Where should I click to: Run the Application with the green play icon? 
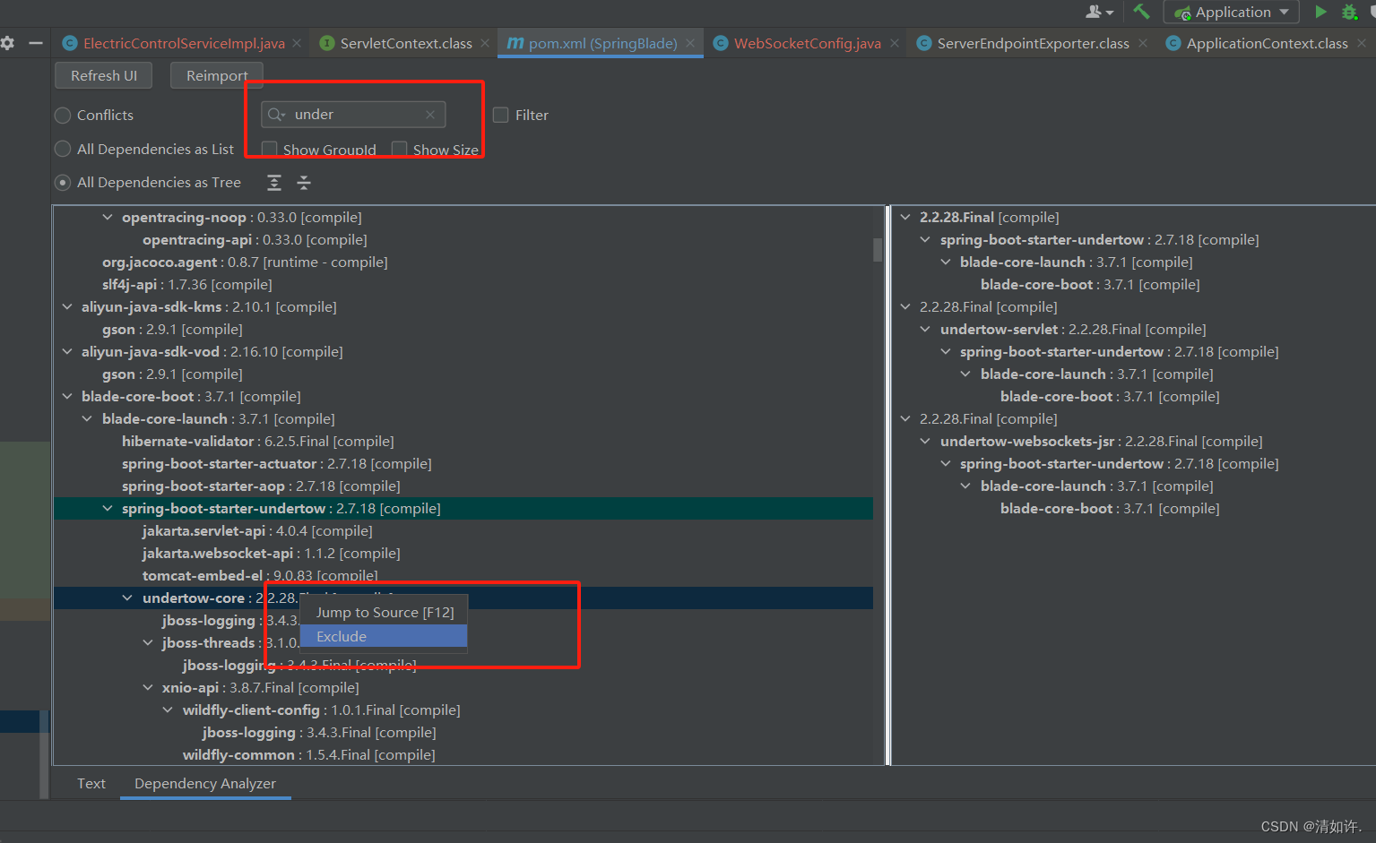(1320, 12)
